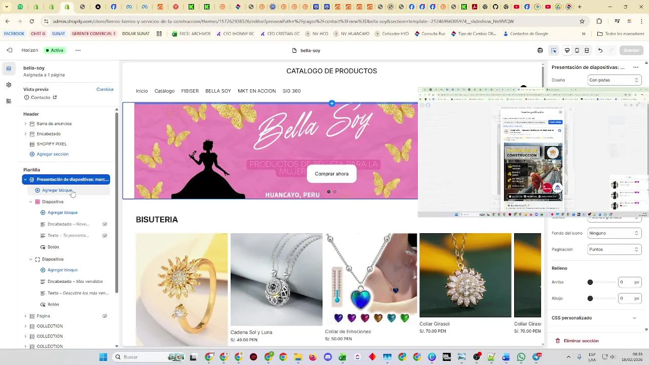649x365 pixels.
Task: Open the FACEBOOK bookmark
Action: point(14,34)
